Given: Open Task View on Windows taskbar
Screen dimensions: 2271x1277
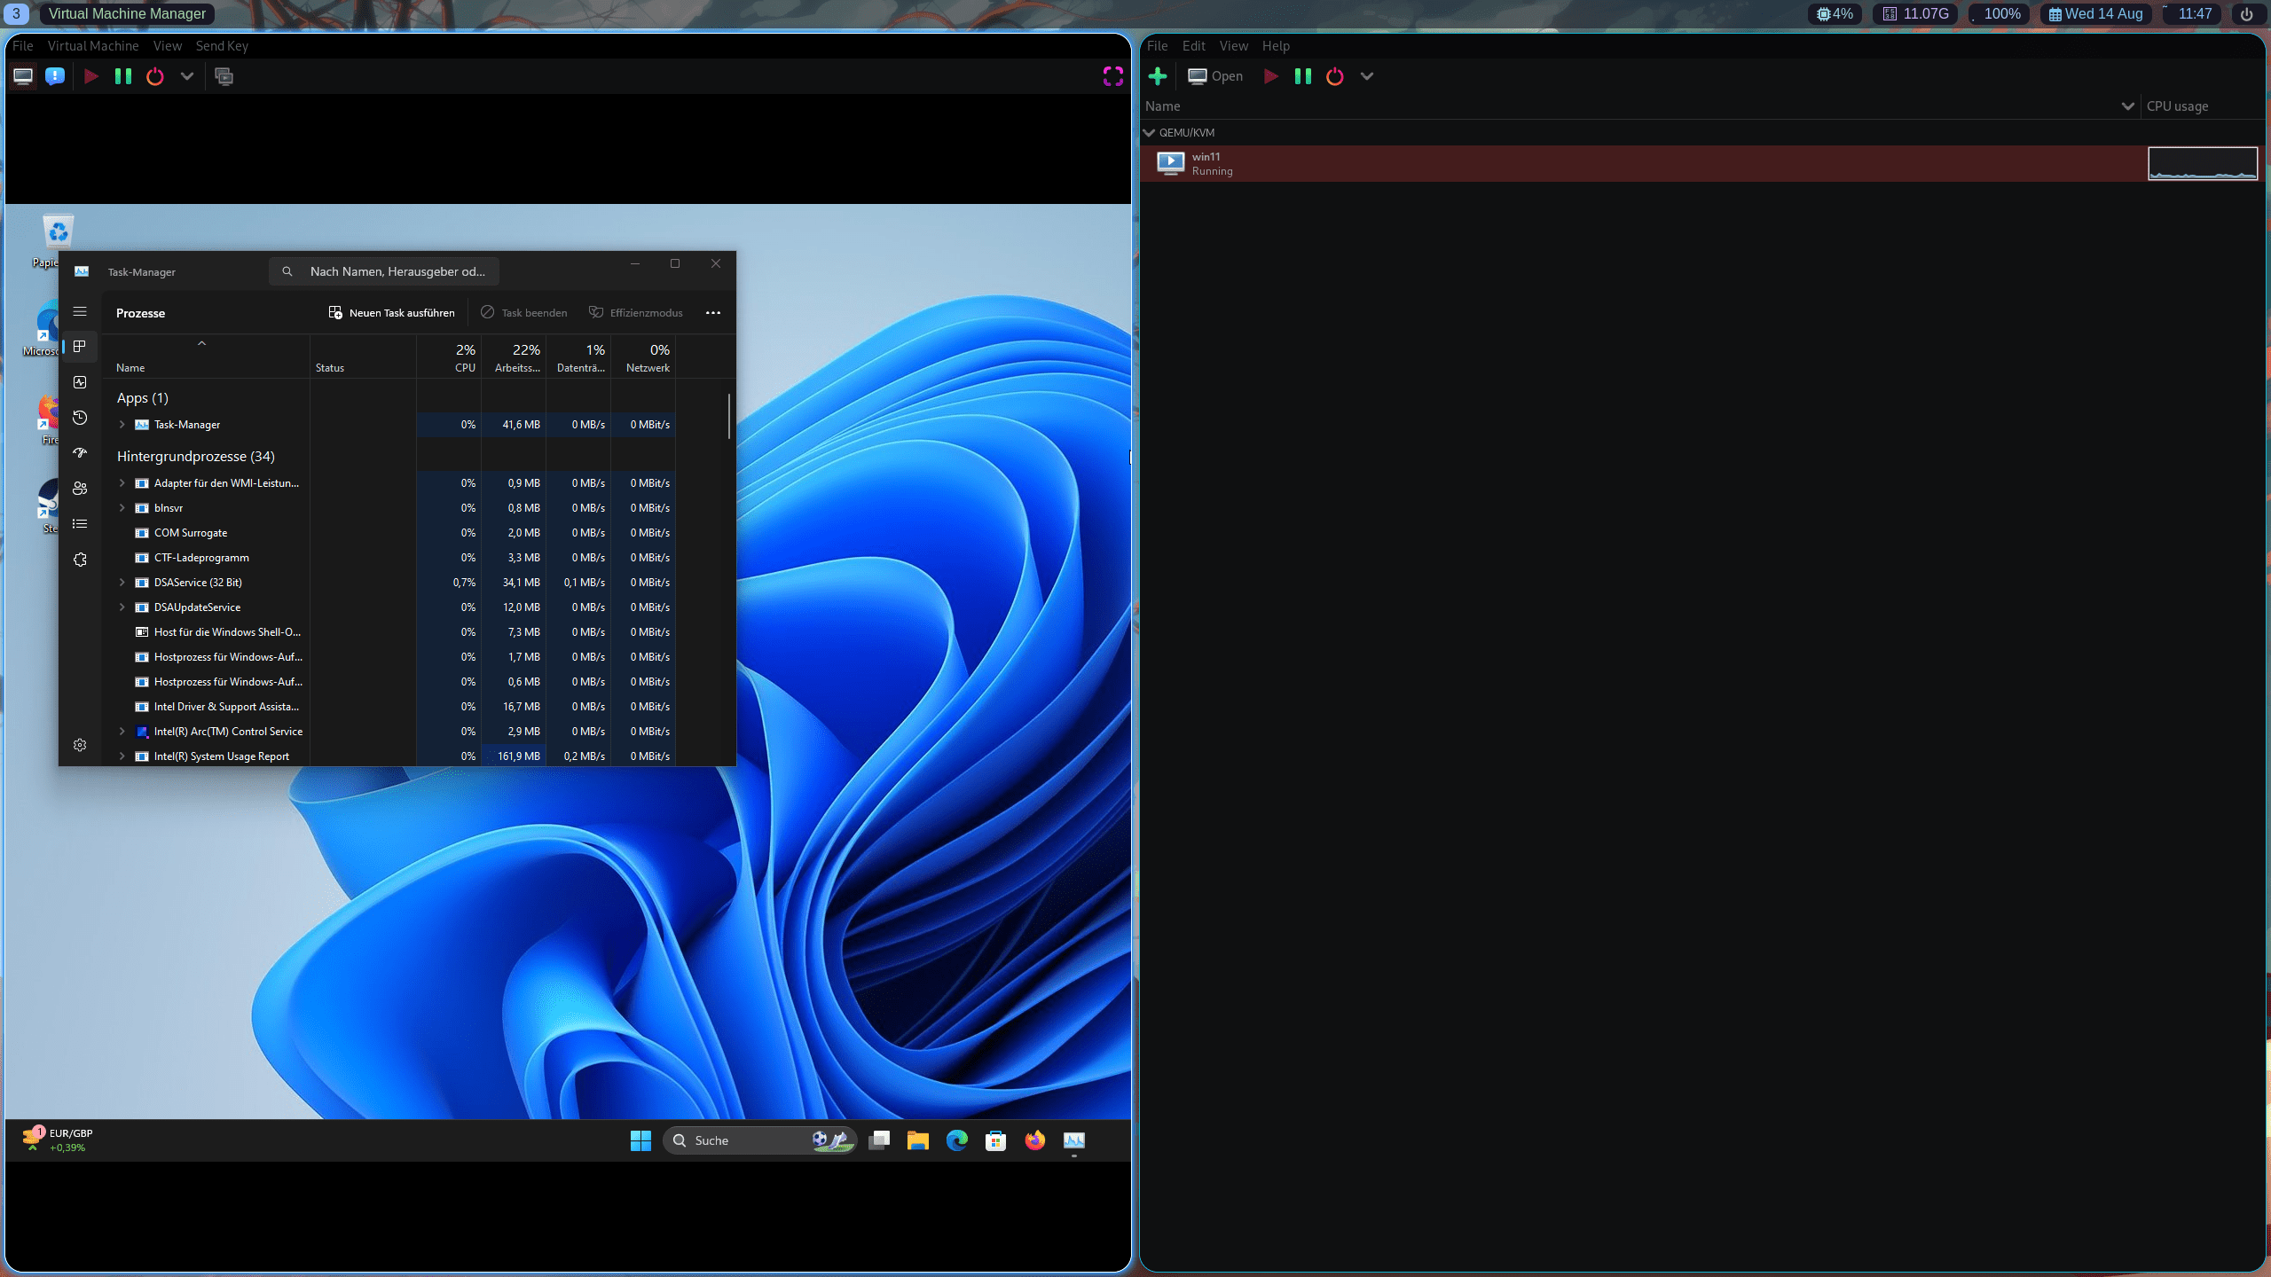Looking at the screenshot, I should pyautogui.click(x=879, y=1140).
